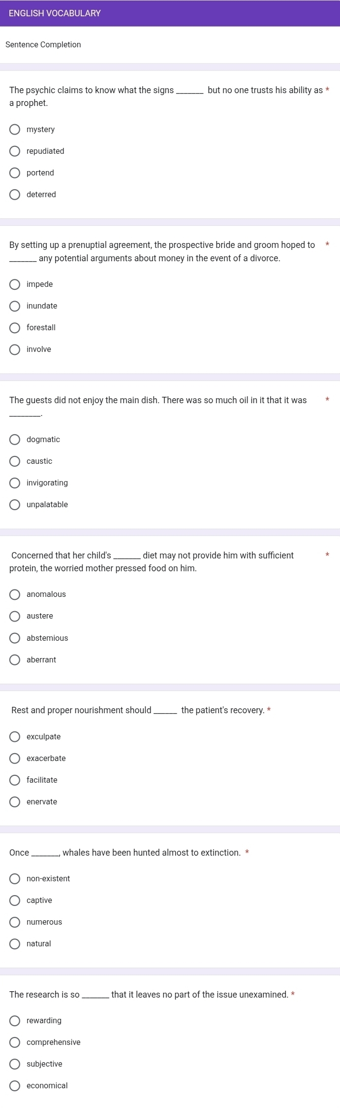Select the 'portend' radio option
The height and width of the screenshot is (1109, 340).
15,173
